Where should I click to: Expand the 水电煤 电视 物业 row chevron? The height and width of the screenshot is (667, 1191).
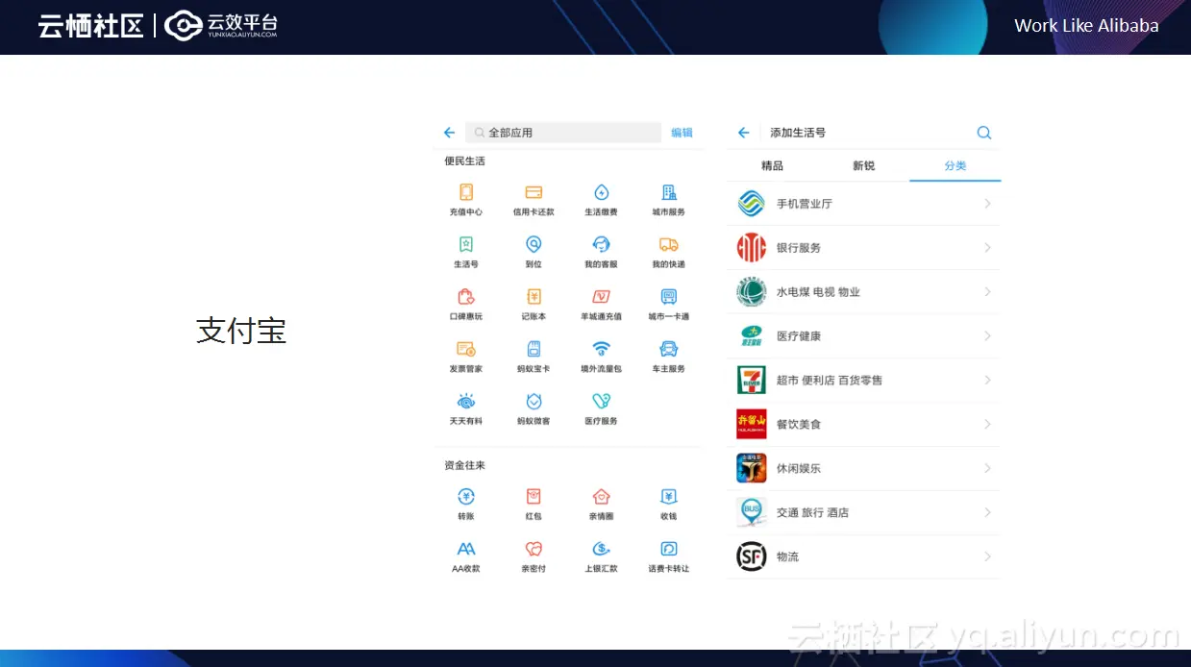(x=987, y=292)
